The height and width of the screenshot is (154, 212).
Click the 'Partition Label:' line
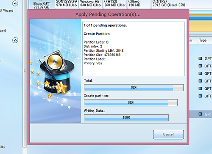(x=94, y=59)
